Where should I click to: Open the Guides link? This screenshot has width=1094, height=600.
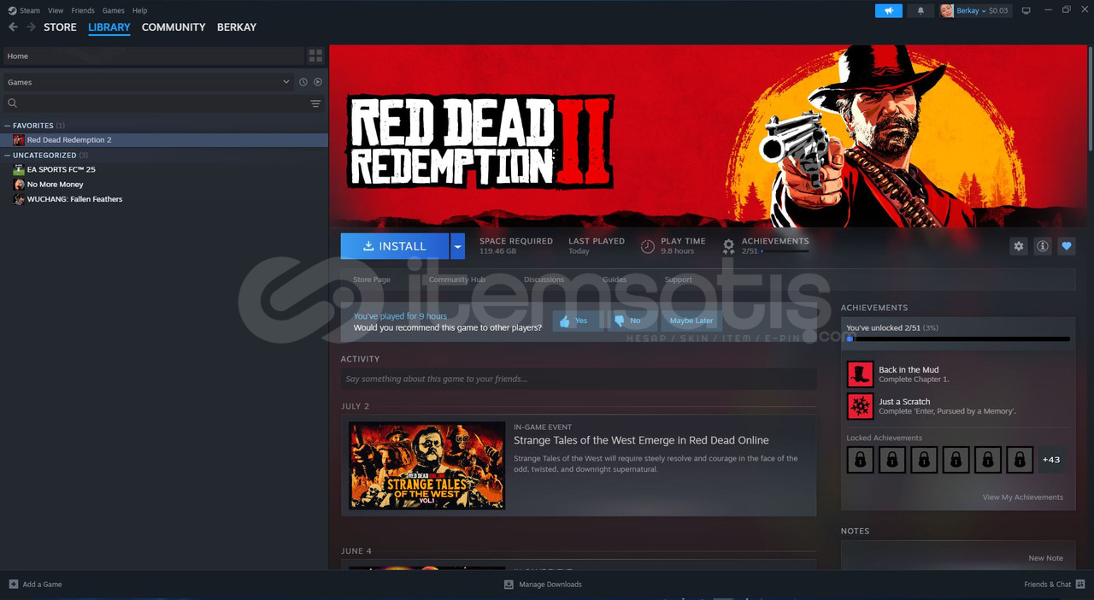(615, 279)
